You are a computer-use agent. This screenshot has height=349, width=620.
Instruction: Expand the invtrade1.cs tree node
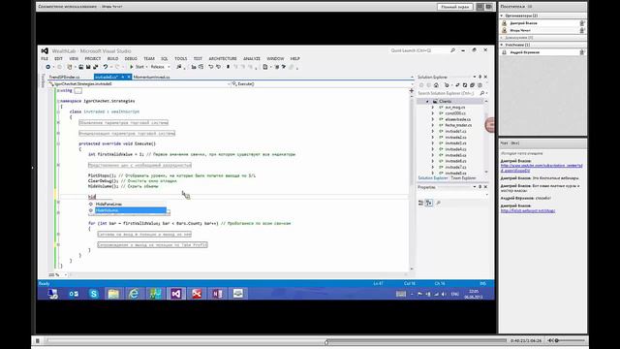click(x=433, y=131)
